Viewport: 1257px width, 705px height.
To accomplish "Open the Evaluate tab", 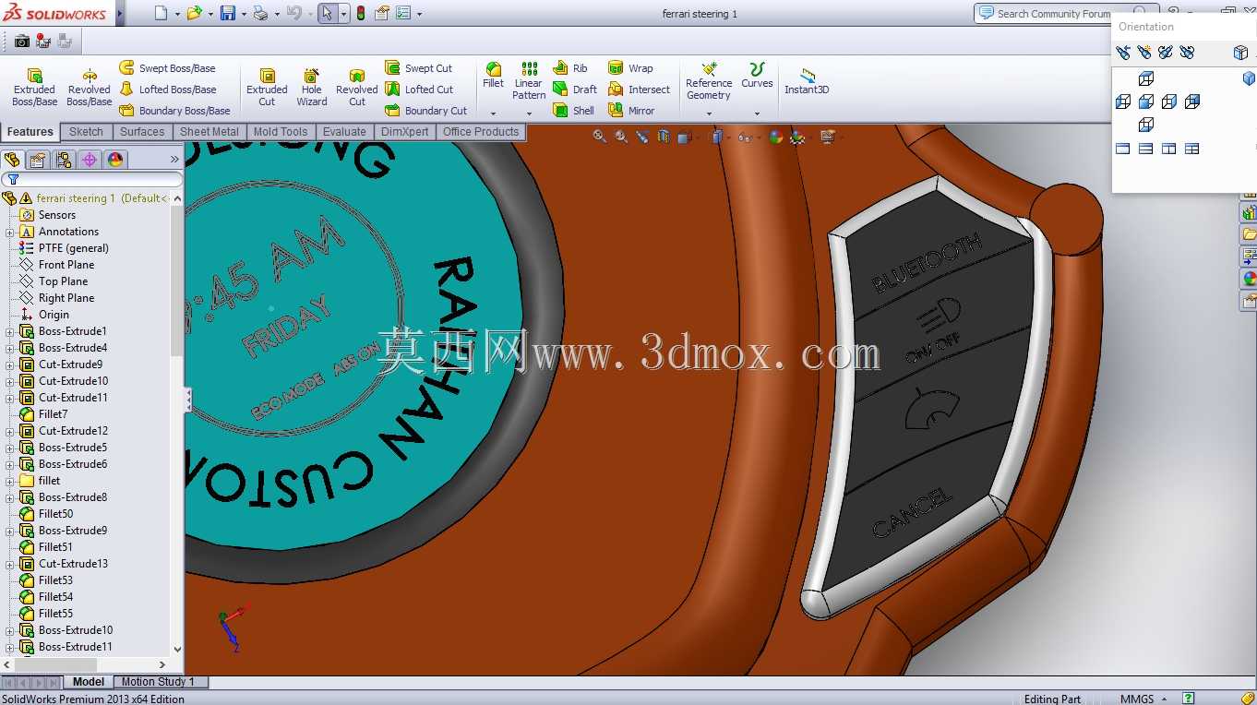I will click(344, 132).
